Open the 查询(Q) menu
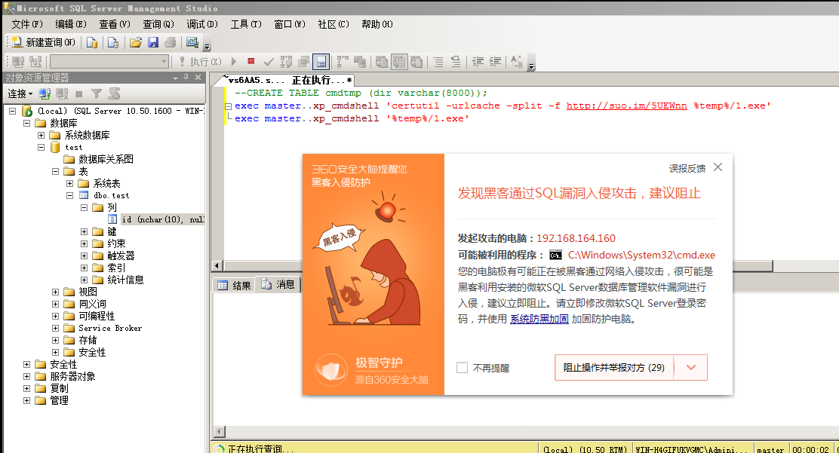 click(x=158, y=24)
